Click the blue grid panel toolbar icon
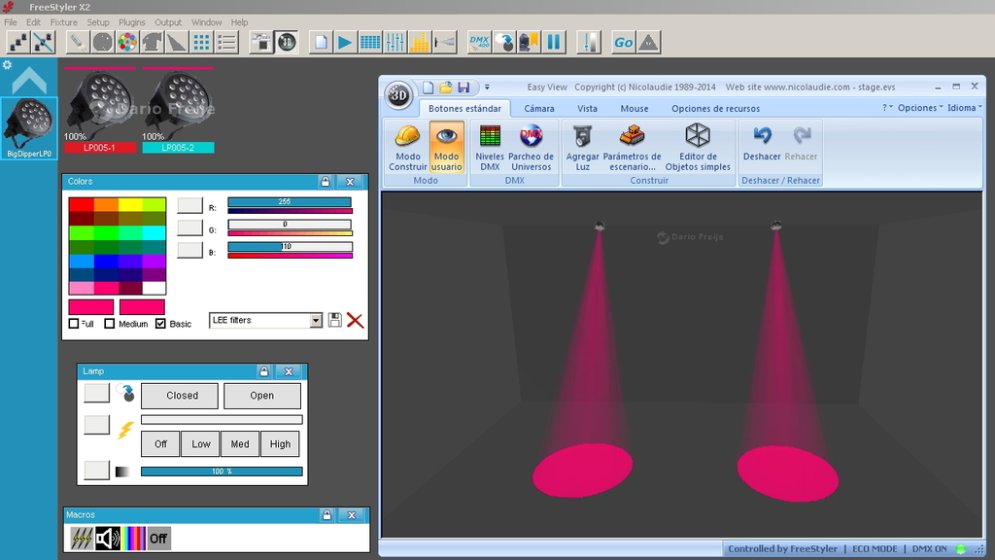 pos(370,43)
